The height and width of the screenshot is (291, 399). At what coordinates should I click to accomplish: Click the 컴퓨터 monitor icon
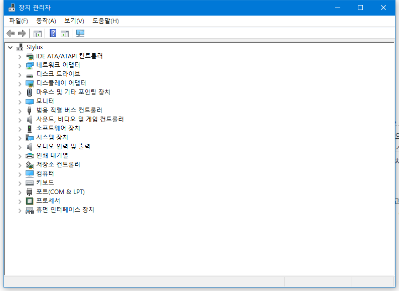(x=30, y=174)
